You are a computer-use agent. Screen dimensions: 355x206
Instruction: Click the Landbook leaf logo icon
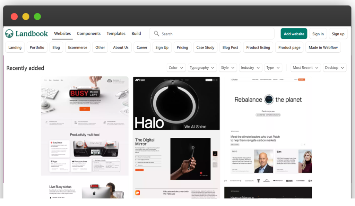coord(9,34)
